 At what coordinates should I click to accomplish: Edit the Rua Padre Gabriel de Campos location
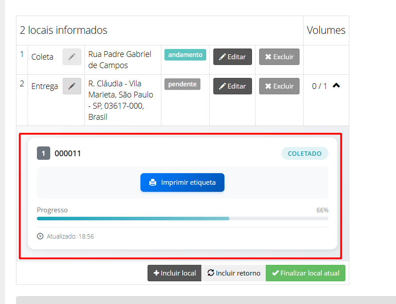click(232, 57)
